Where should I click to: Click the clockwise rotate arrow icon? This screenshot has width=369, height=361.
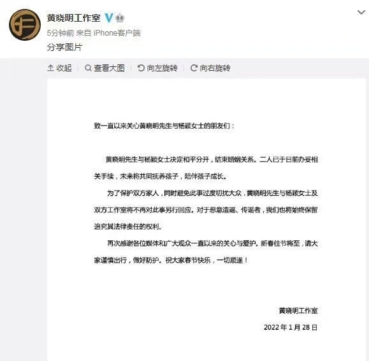click(x=194, y=68)
